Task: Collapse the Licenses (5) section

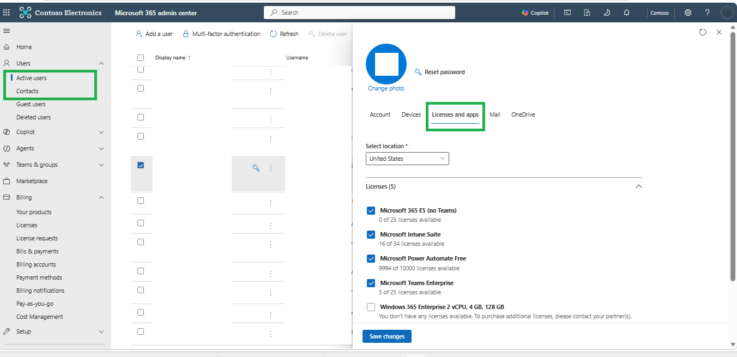Action: pyautogui.click(x=639, y=186)
